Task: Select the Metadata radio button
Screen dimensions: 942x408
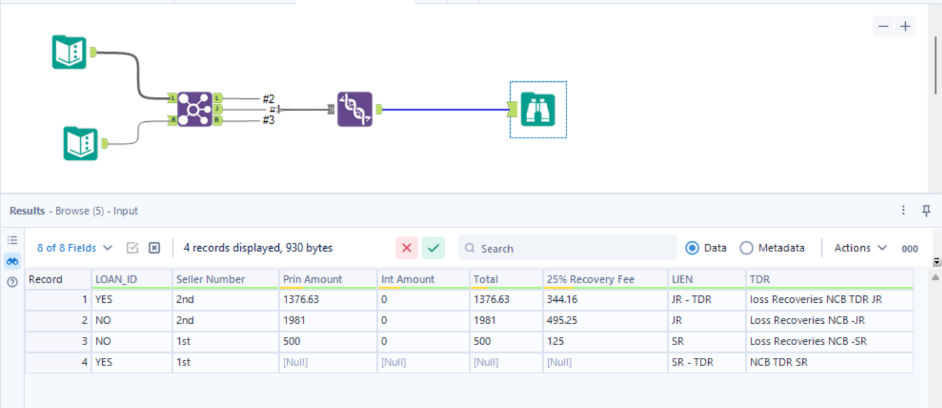Action: [x=747, y=247]
